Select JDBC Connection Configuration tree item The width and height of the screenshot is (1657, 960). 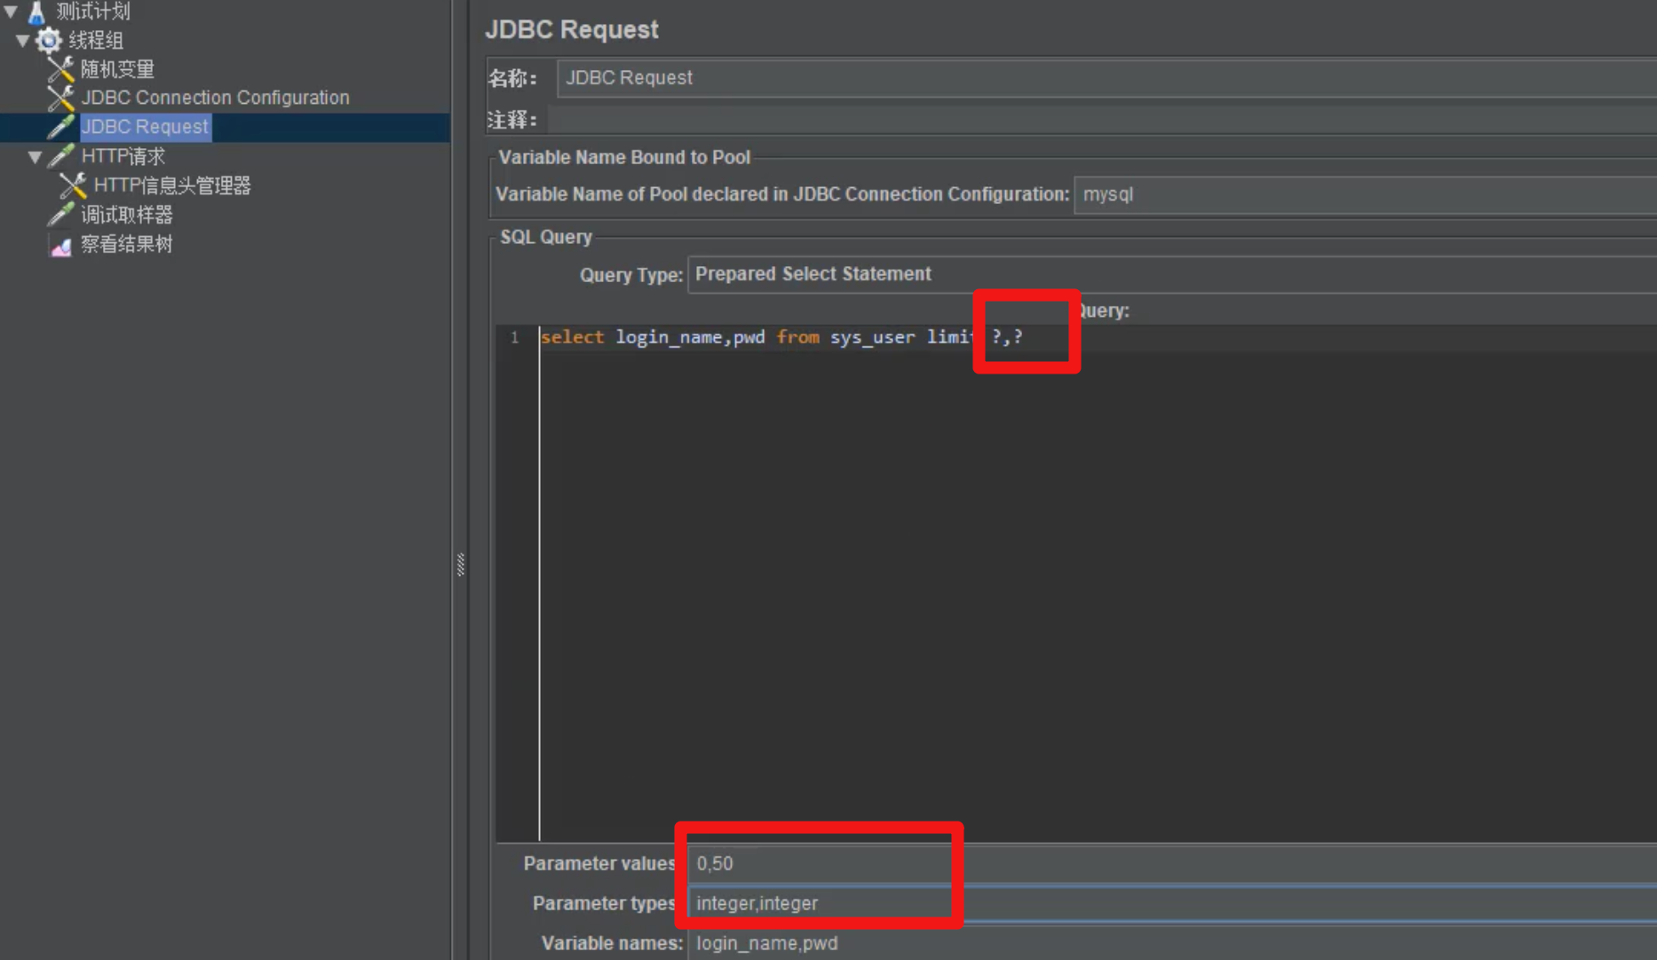coord(215,98)
